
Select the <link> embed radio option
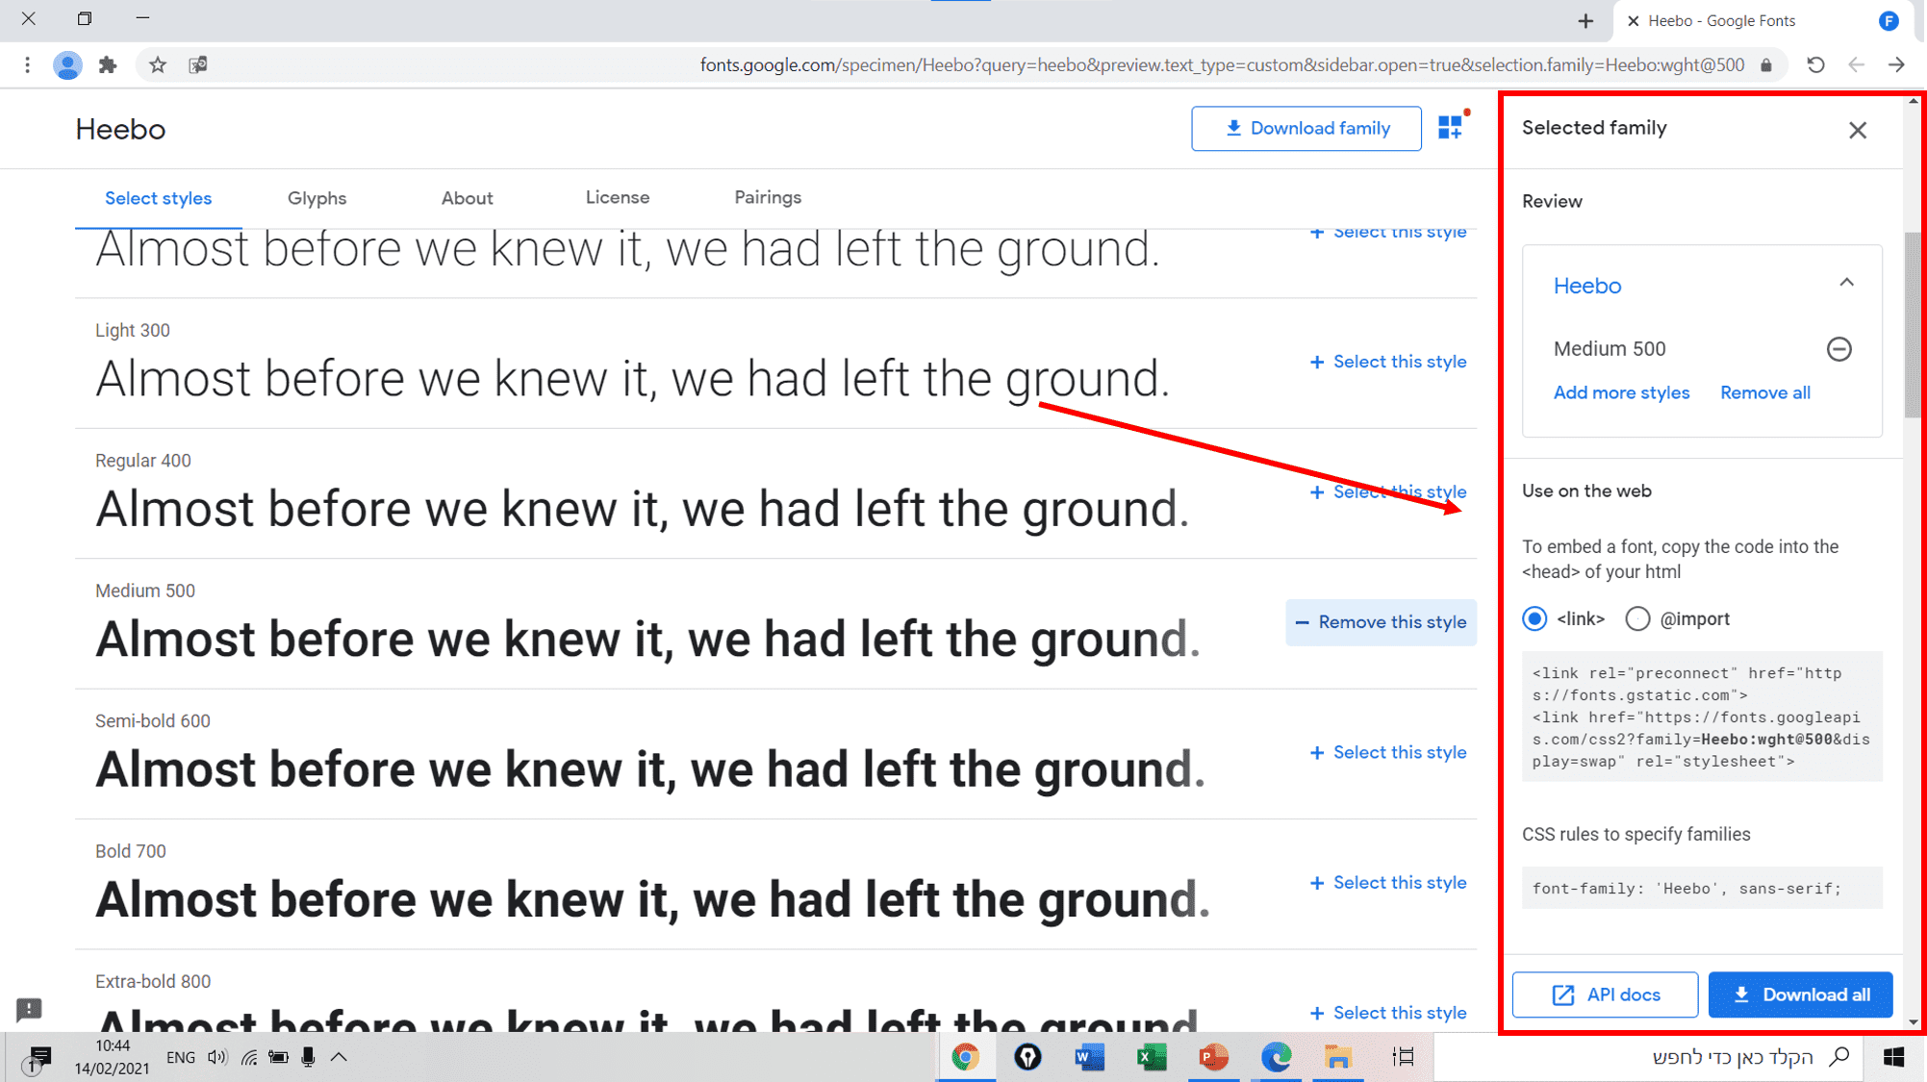pos(1534,618)
